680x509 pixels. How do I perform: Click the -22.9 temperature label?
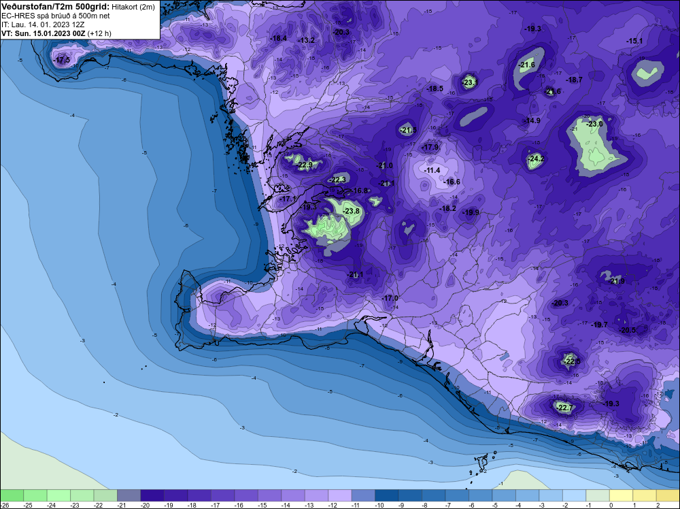305,165
